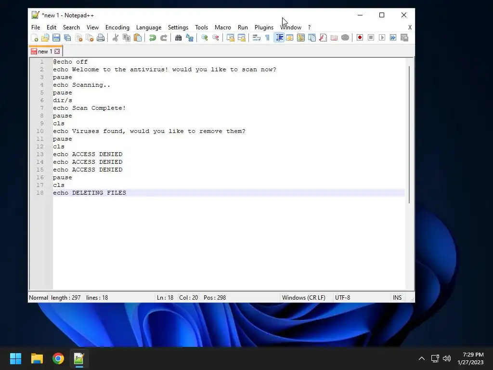Click line number 10 in the margin
This screenshot has width=493, height=370.
coord(40,131)
